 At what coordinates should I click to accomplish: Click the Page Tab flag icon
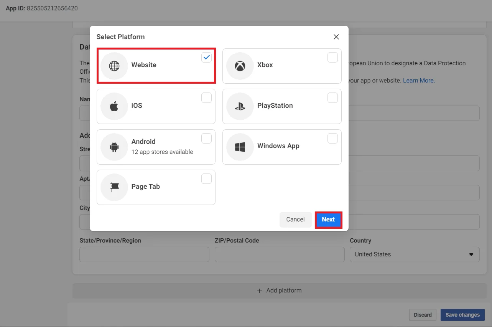pyautogui.click(x=114, y=187)
